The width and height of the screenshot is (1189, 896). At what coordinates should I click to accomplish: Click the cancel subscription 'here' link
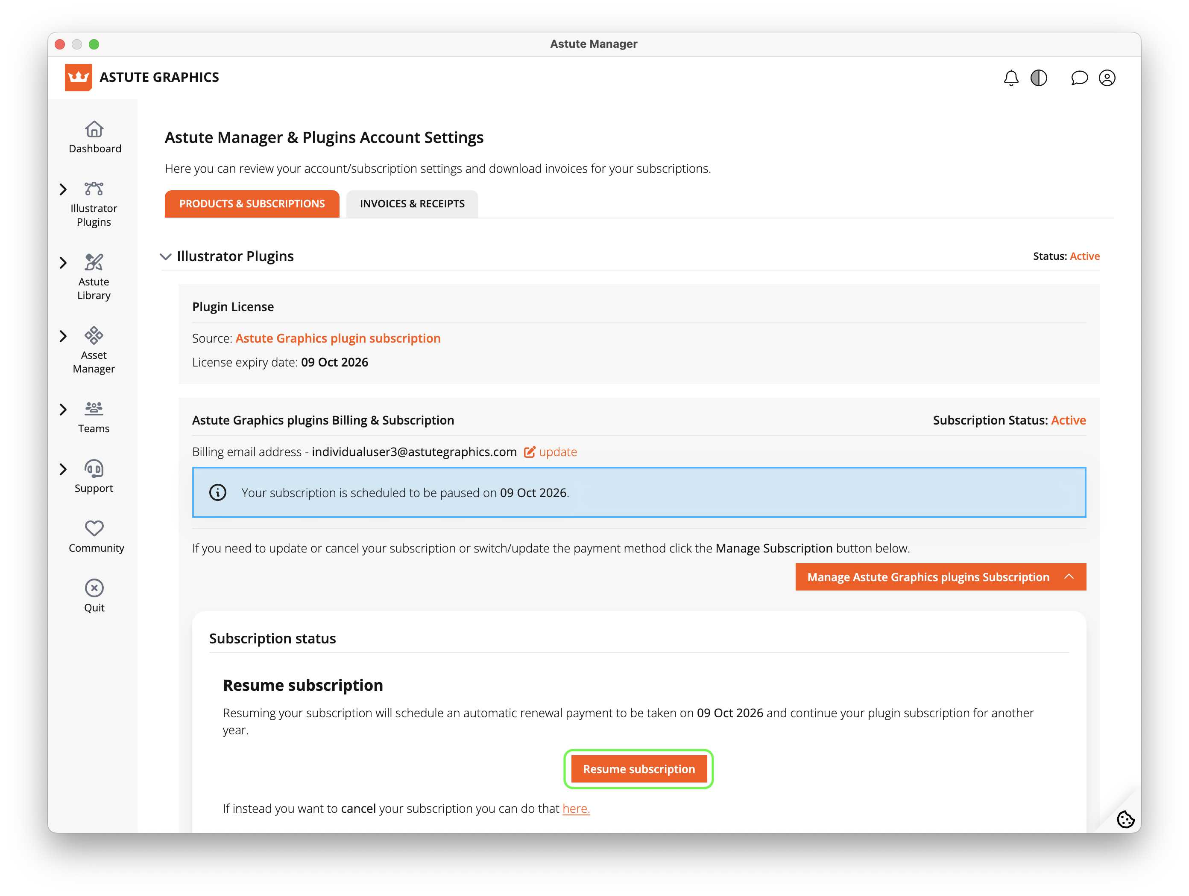576,809
